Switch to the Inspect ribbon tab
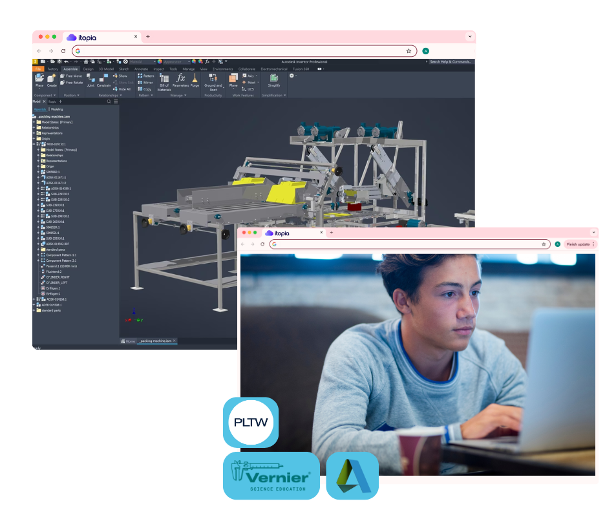 (159, 69)
